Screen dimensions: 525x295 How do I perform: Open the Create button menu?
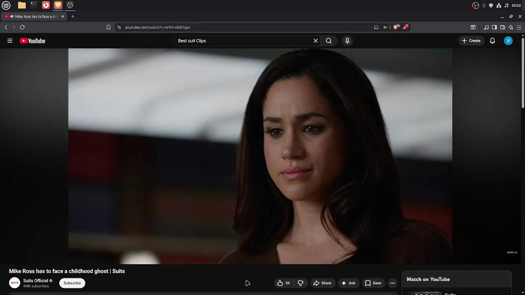point(471,41)
